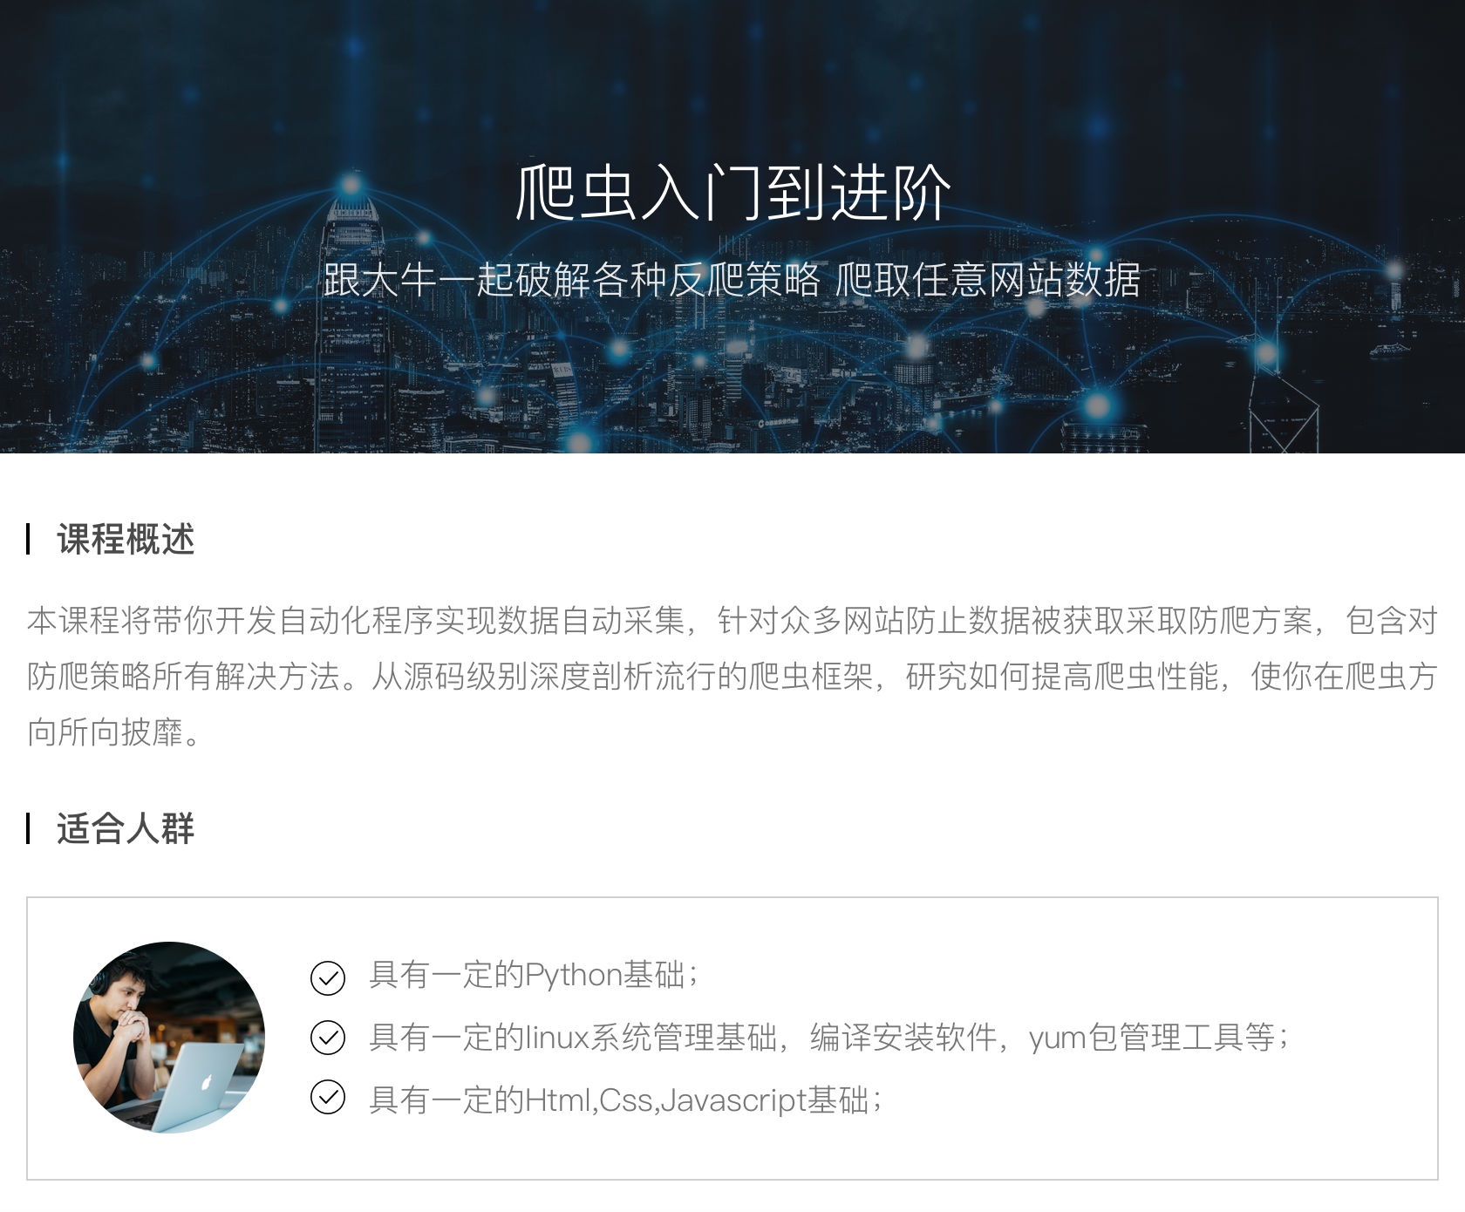Click the banner subtitle 跟大牛一起破解各种反爬策略
The width and height of the screenshot is (1465, 1212).
coord(572,280)
